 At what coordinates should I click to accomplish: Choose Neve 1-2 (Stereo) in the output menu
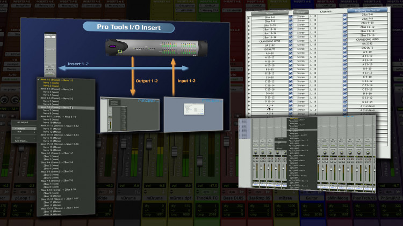[x=57, y=80]
